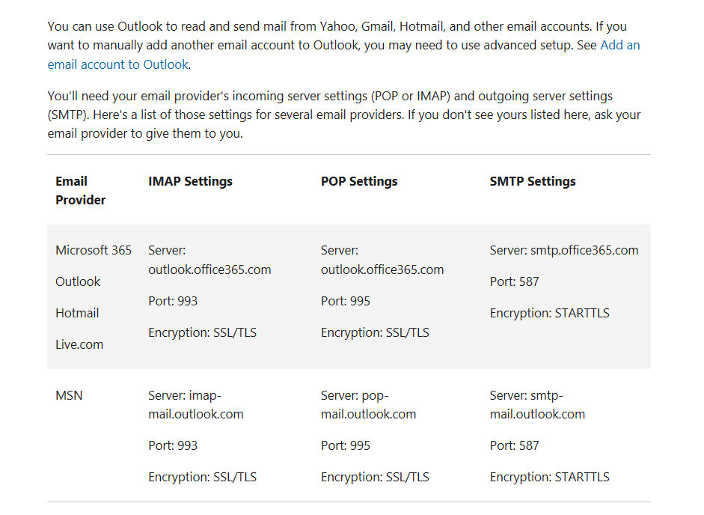Click 'Encryption: STARTTLS' in the Microsoft 365 row
Viewport: 704px width, 515px height.
[x=550, y=313]
